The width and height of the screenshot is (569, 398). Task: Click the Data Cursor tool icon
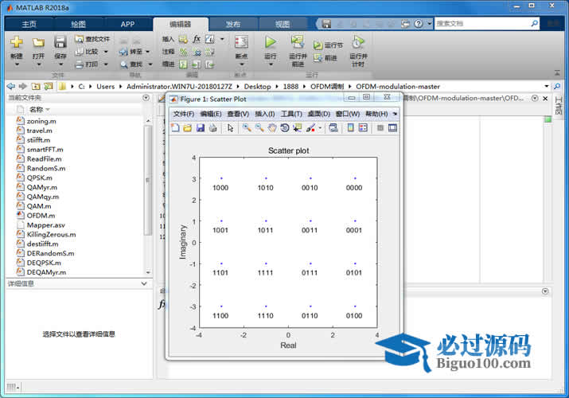(297, 127)
